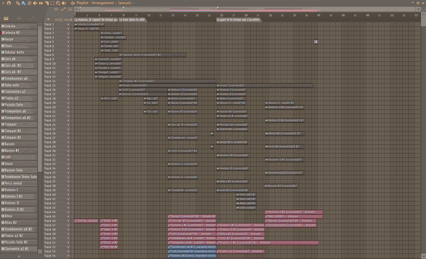The height and width of the screenshot is (259, 426).
Task: Click the up arrow of playlist vertical scrollbar
Action: pos(424,14)
